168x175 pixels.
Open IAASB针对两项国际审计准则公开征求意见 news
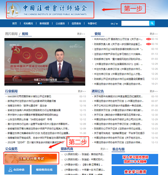point(29,97)
